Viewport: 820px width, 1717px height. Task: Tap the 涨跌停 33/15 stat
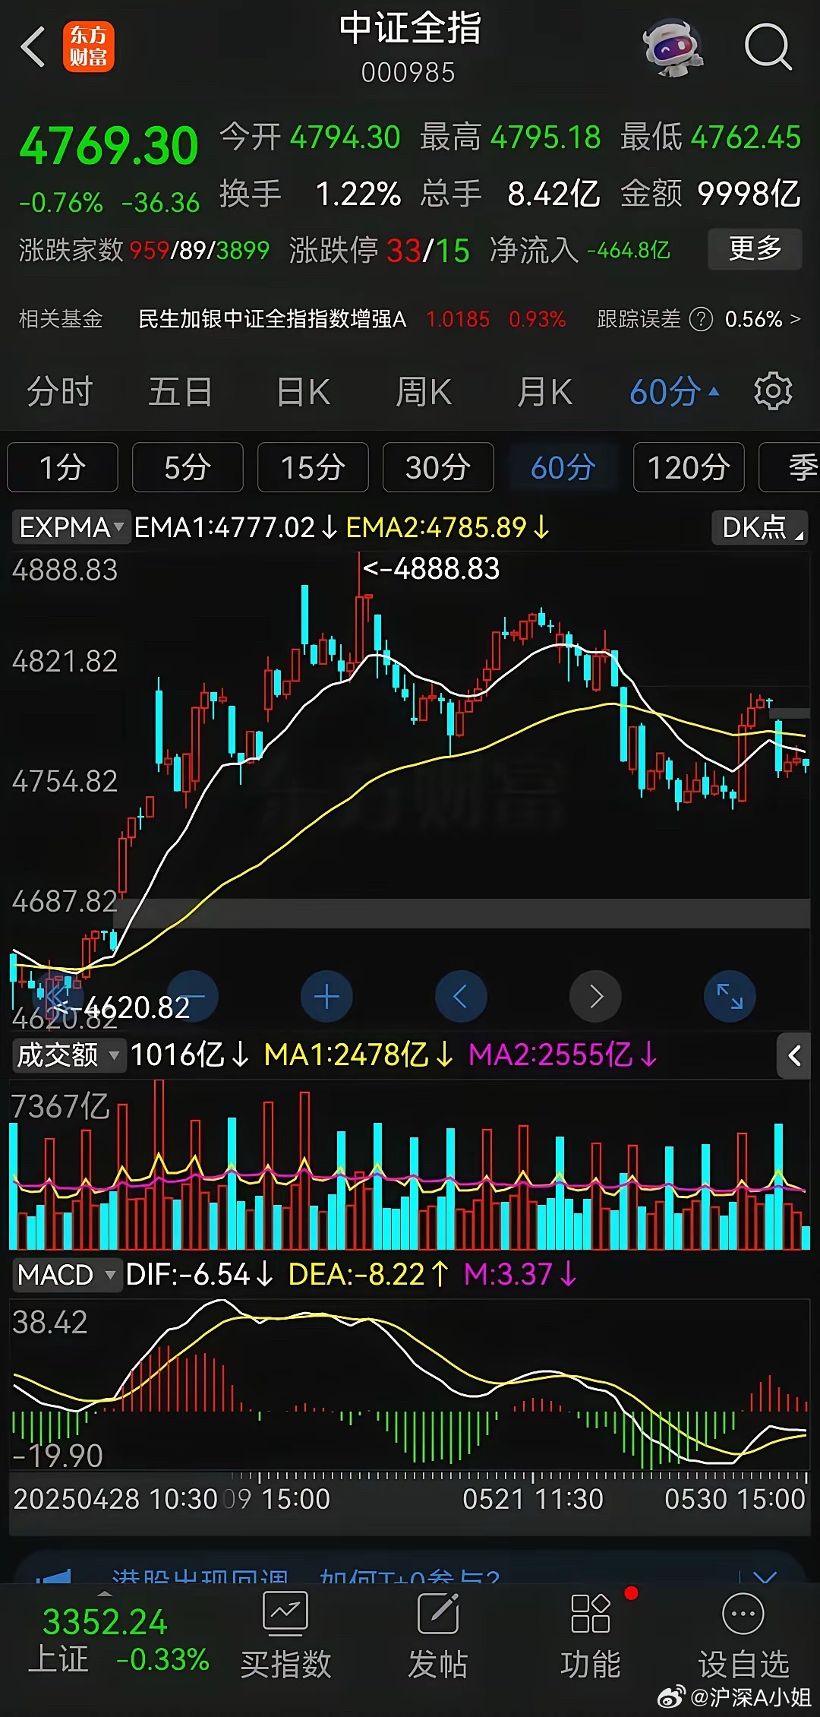tap(379, 250)
